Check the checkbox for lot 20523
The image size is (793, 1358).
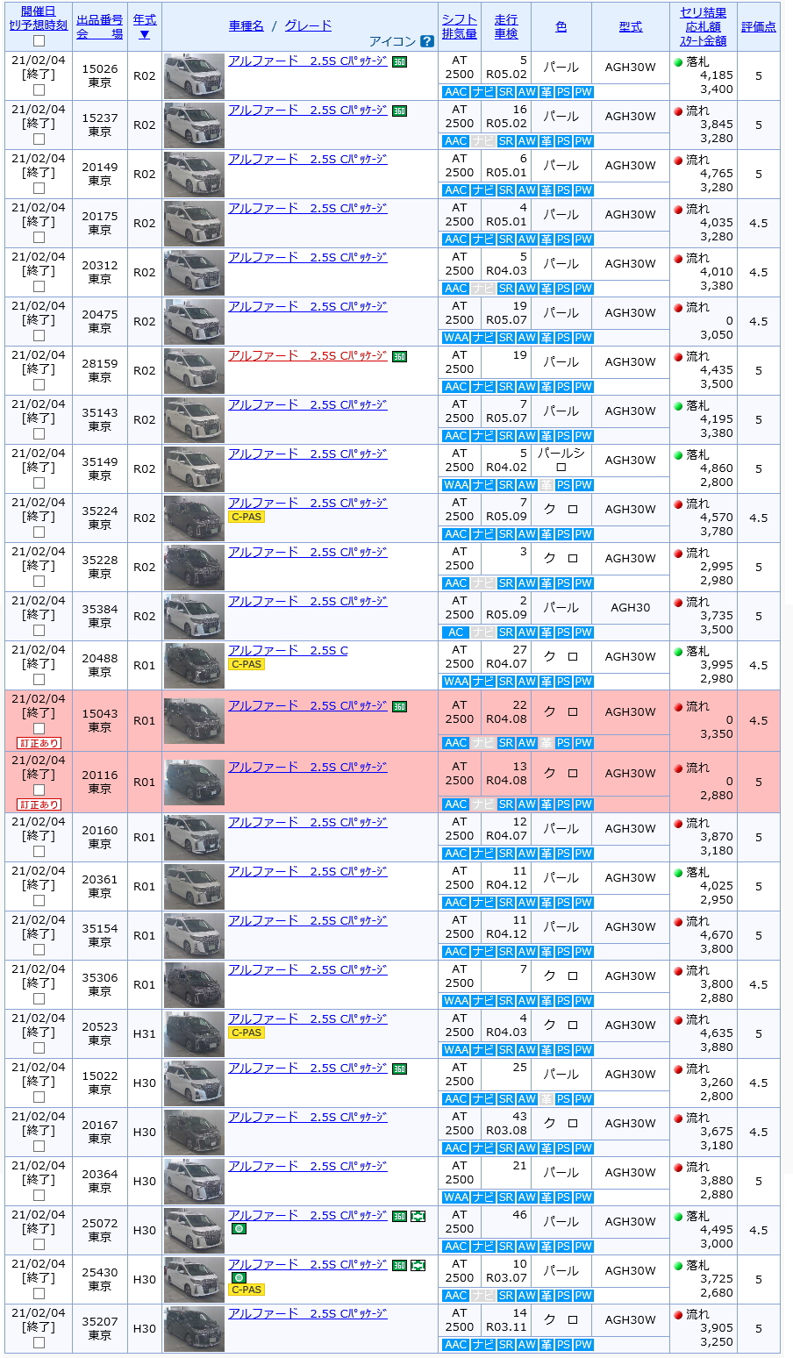tap(39, 1048)
